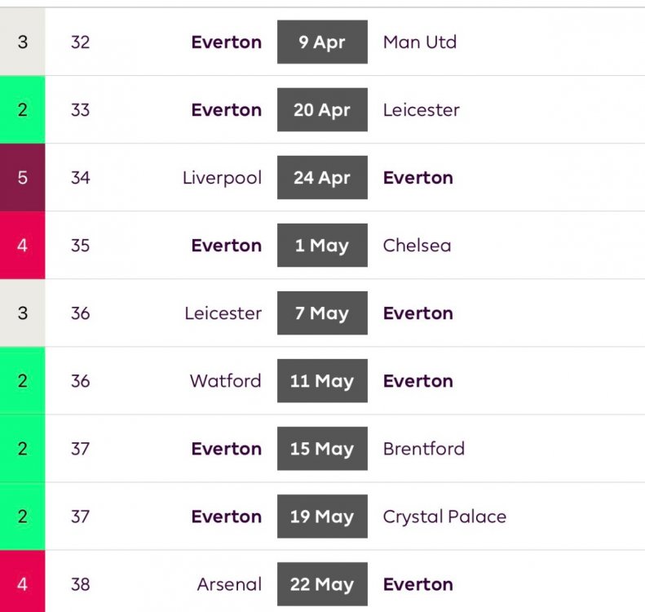This screenshot has width=645, height=612.
Task: Open the 15 May date button
Action: pos(322,449)
